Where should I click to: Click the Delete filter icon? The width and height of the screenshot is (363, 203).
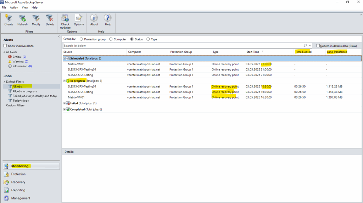click(50, 18)
